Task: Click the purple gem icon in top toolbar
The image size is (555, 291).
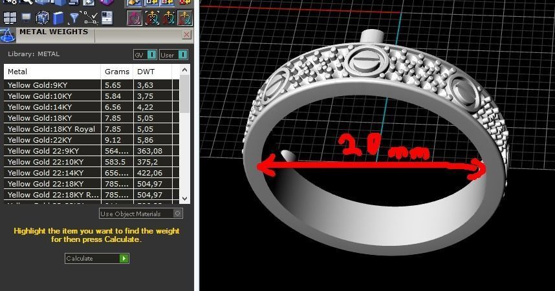Action: (x=106, y=3)
